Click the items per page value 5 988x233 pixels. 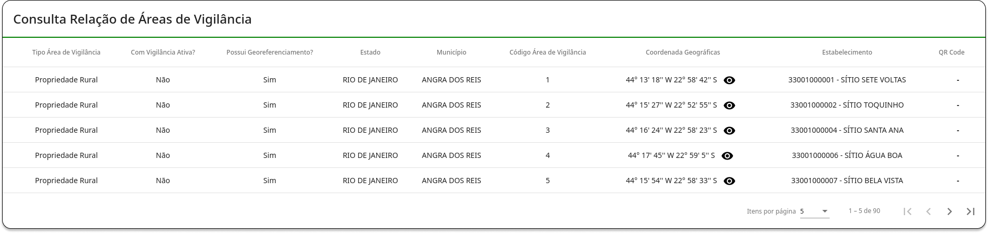(x=802, y=211)
